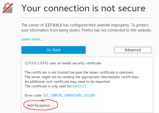
Task: Click the "127.0.0.1:9392 uses an invalid security certificate" line
Action: click(63, 63)
